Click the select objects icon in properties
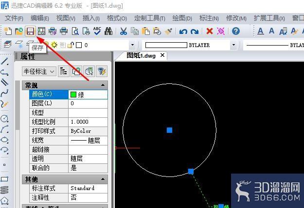This screenshot has width=304, height=208. coord(89,71)
